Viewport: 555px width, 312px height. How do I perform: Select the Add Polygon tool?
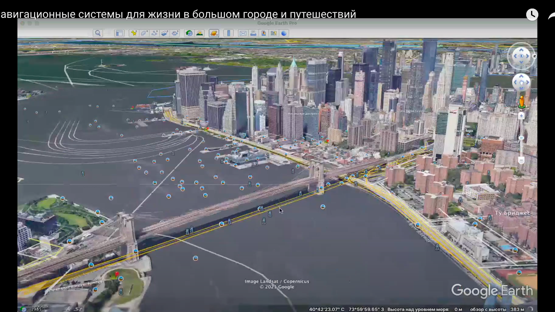coord(144,33)
